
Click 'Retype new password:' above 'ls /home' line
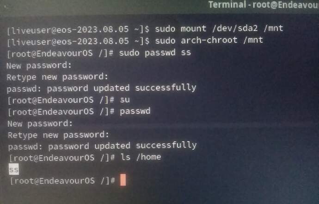pyautogui.click(x=58, y=135)
